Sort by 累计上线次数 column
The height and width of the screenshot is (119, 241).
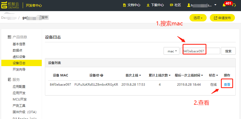(x=160, y=75)
